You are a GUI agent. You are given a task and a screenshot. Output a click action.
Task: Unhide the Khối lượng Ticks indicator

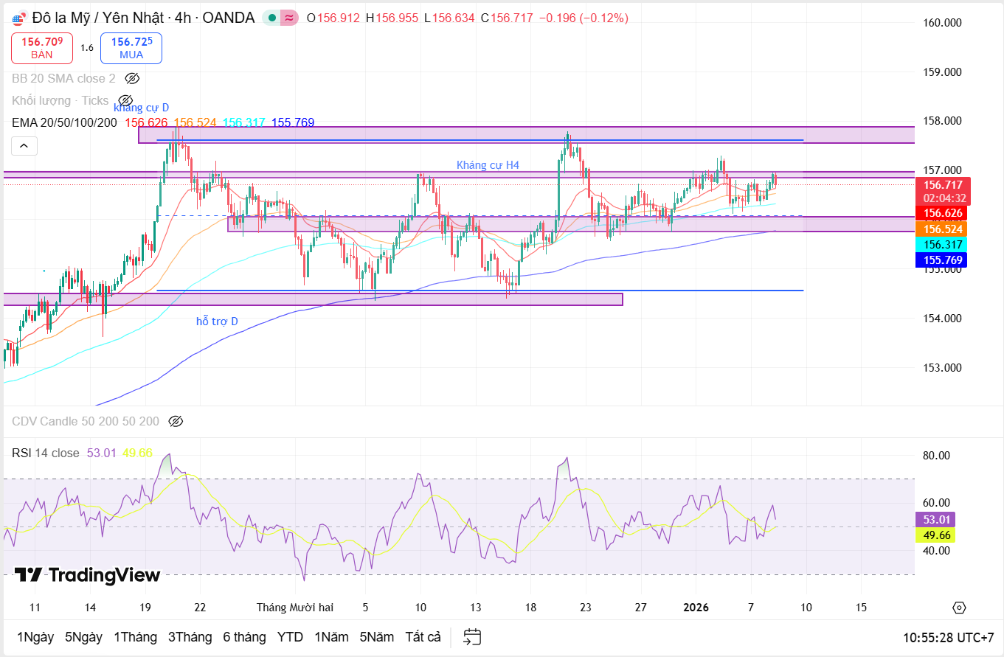click(125, 100)
